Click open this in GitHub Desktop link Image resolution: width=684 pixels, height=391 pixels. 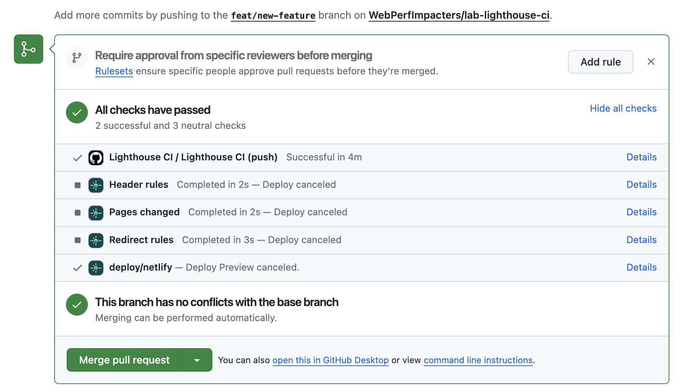(x=330, y=360)
